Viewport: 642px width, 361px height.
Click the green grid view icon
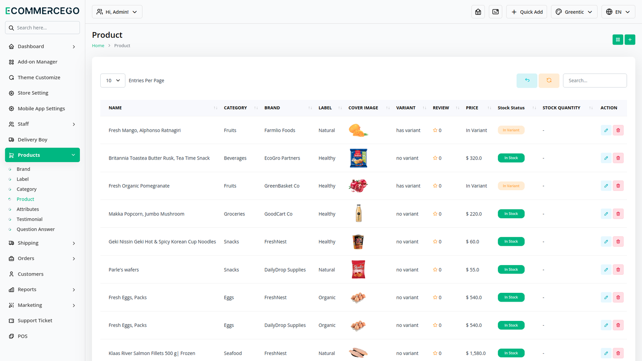[x=618, y=40]
